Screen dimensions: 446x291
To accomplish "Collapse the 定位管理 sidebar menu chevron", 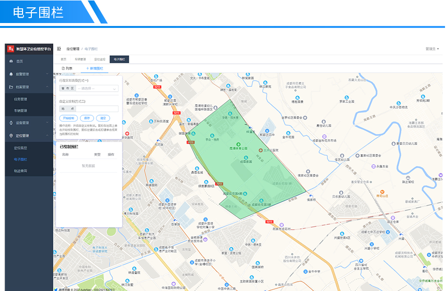I will [x=47, y=135].
